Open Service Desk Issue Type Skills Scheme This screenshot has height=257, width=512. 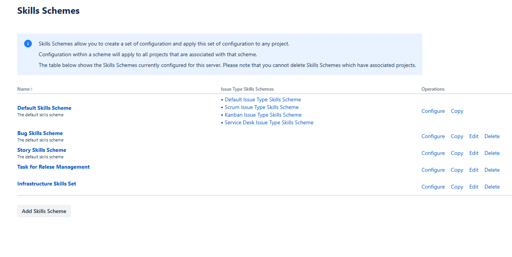pyautogui.click(x=269, y=122)
